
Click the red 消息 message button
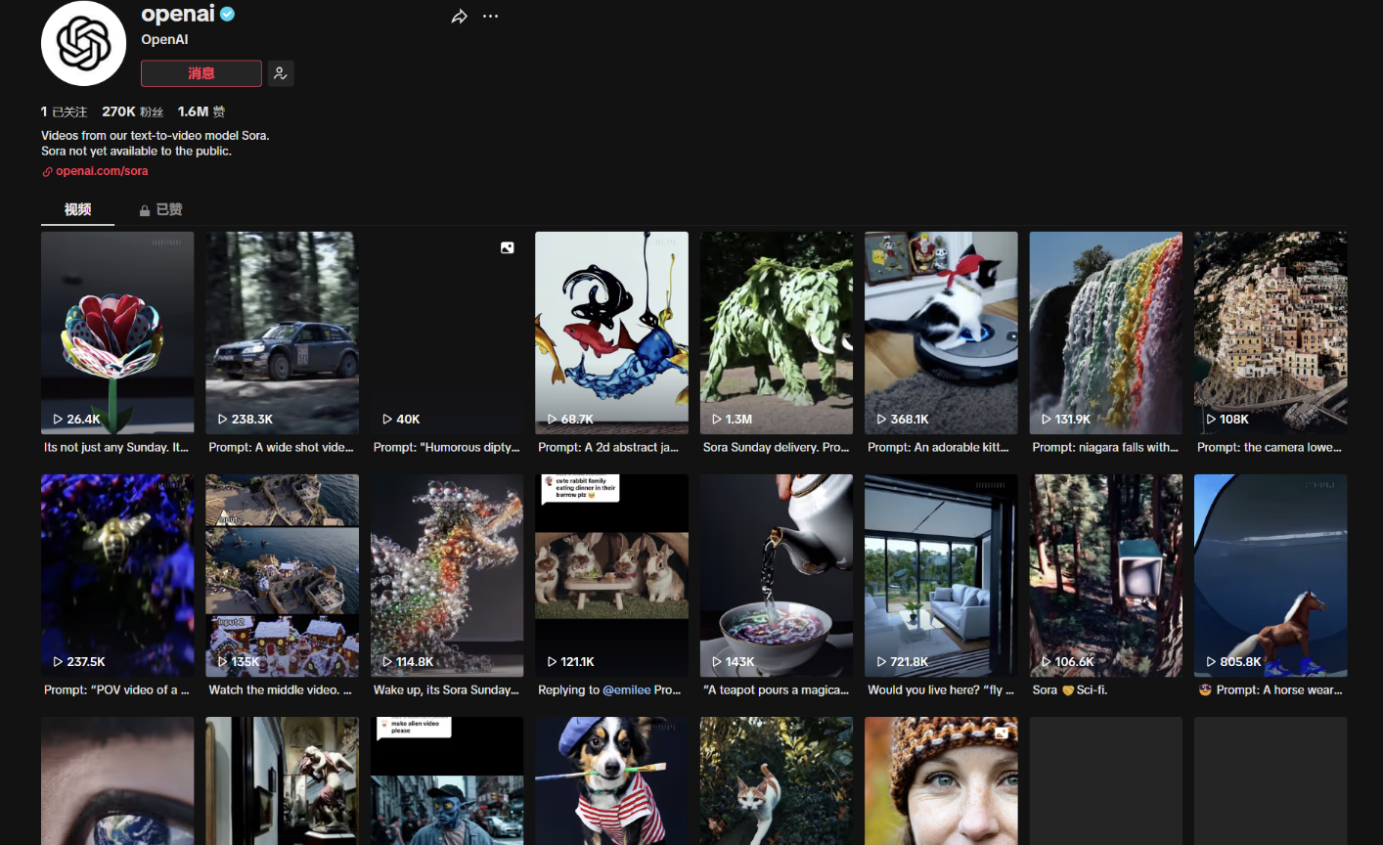pos(201,73)
